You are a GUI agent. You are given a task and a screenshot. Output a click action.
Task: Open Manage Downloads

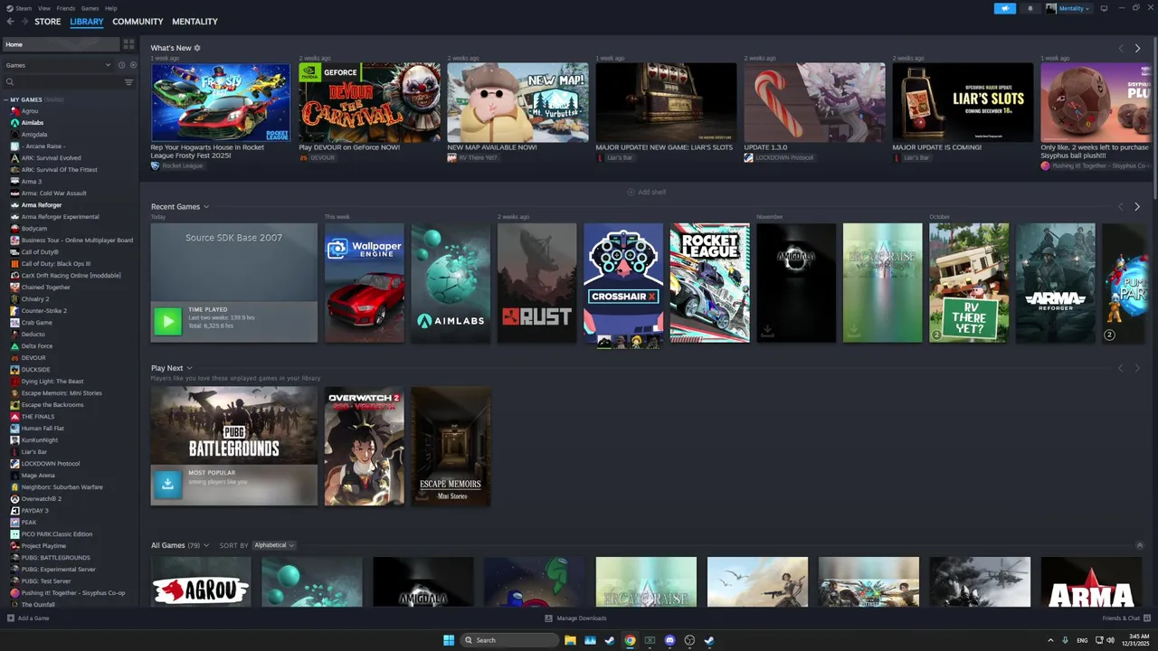(x=575, y=618)
